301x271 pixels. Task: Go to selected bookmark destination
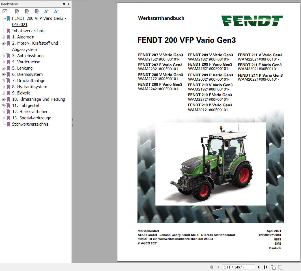coord(36,11)
